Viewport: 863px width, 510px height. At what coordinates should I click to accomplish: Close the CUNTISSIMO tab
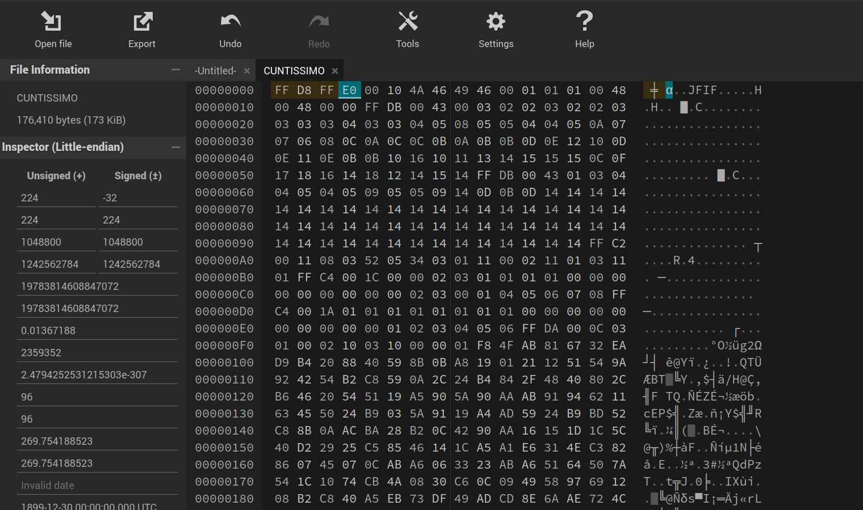tap(335, 71)
